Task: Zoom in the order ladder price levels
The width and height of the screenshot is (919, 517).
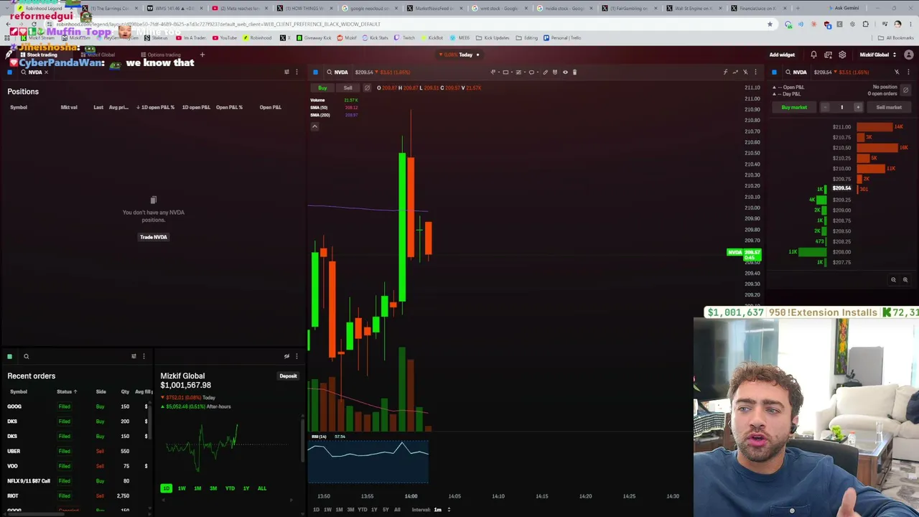Action: [905, 280]
